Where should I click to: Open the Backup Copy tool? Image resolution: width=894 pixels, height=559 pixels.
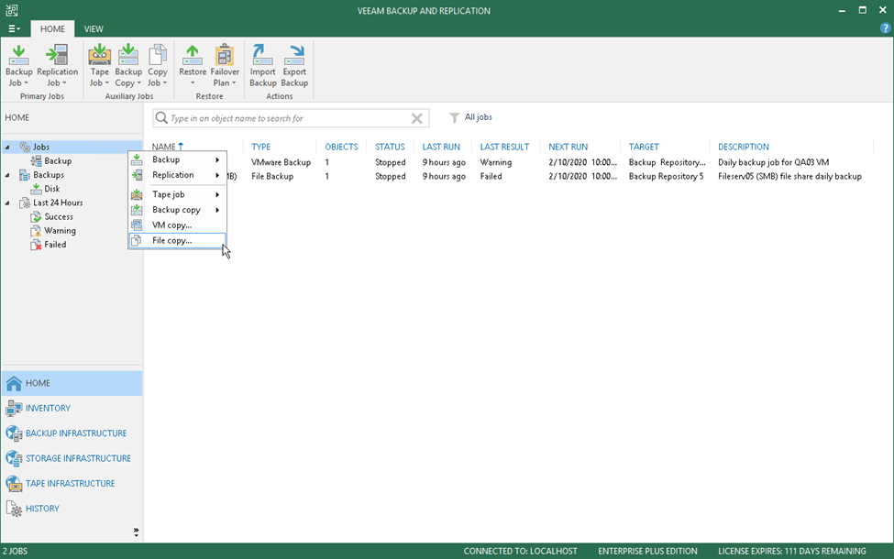coord(128,64)
